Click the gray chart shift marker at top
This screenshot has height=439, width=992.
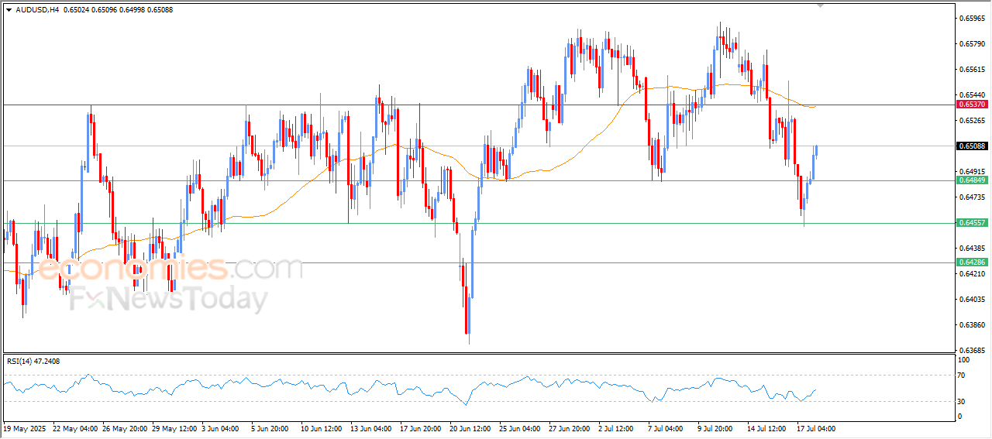coord(821,5)
